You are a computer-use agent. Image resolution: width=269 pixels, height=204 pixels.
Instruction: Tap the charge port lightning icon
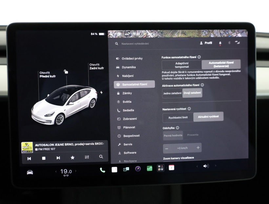101,92
